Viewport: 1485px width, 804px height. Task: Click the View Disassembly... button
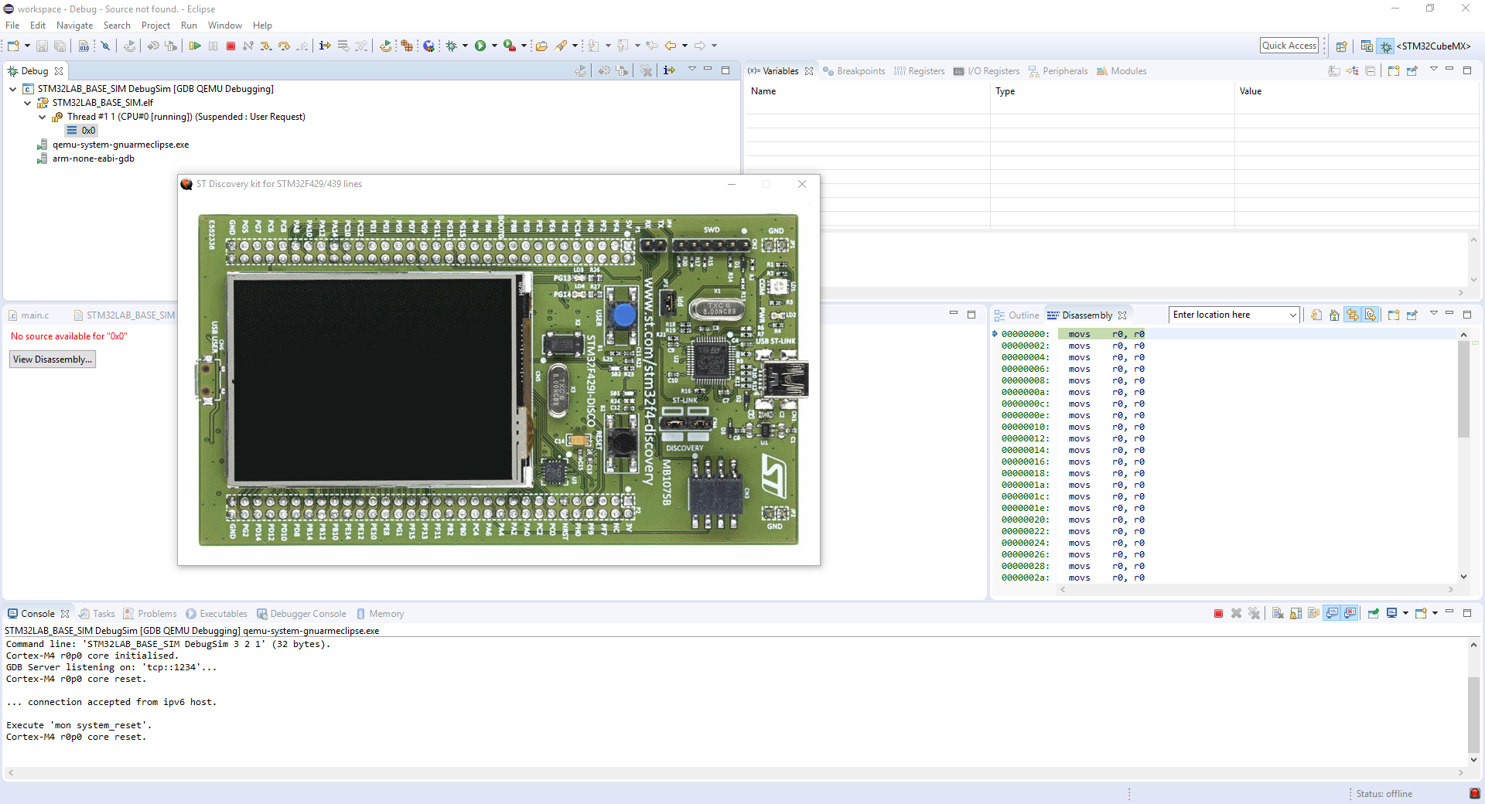[x=53, y=359]
